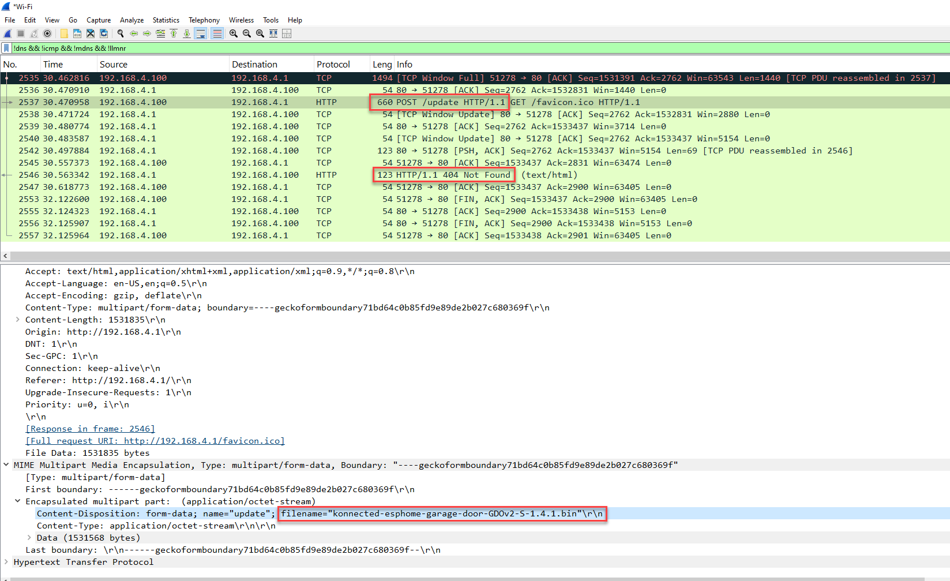
Task: Follow the Response in frame 2546 link
Action: point(90,429)
